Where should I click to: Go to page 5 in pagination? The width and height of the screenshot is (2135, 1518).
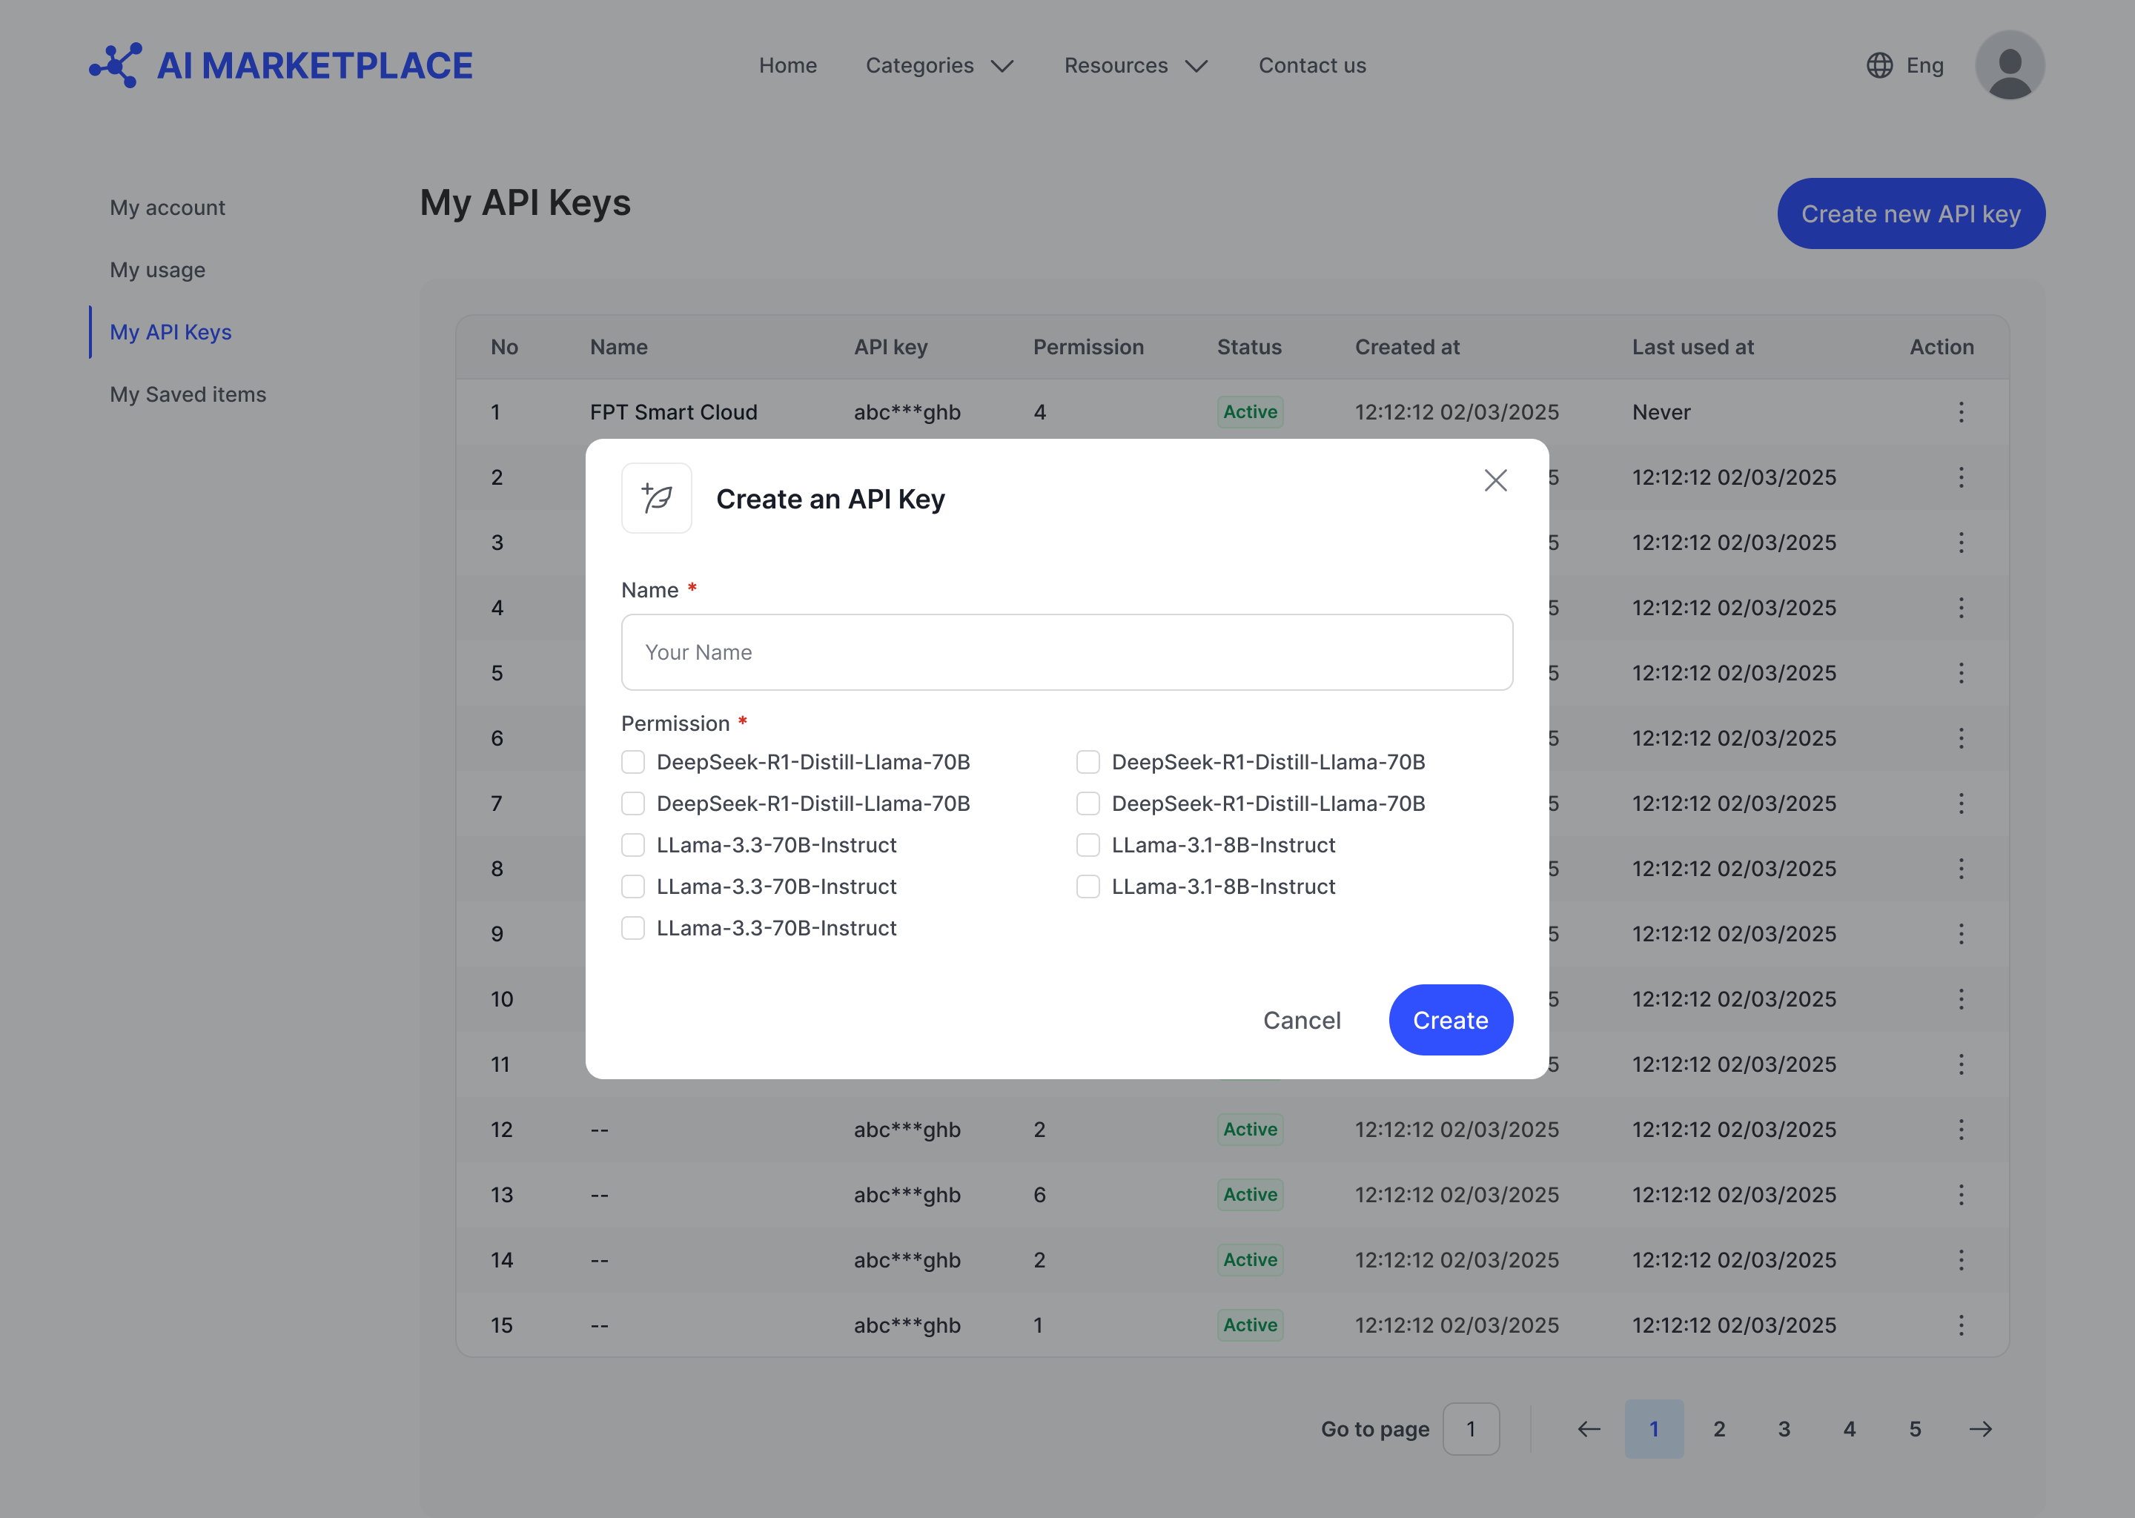pos(1914,1429)
